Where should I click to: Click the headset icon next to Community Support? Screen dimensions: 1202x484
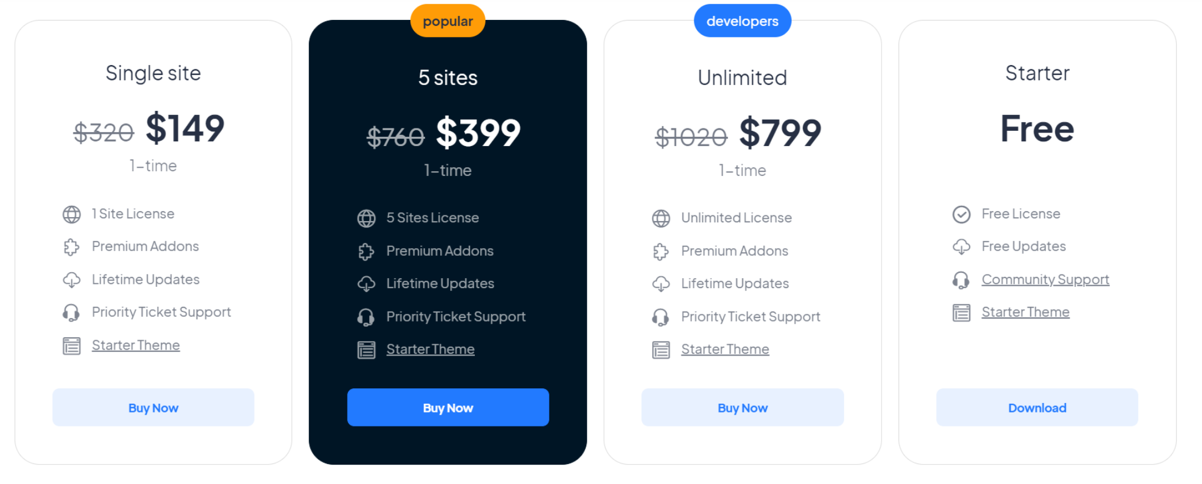tap(961, 280)
